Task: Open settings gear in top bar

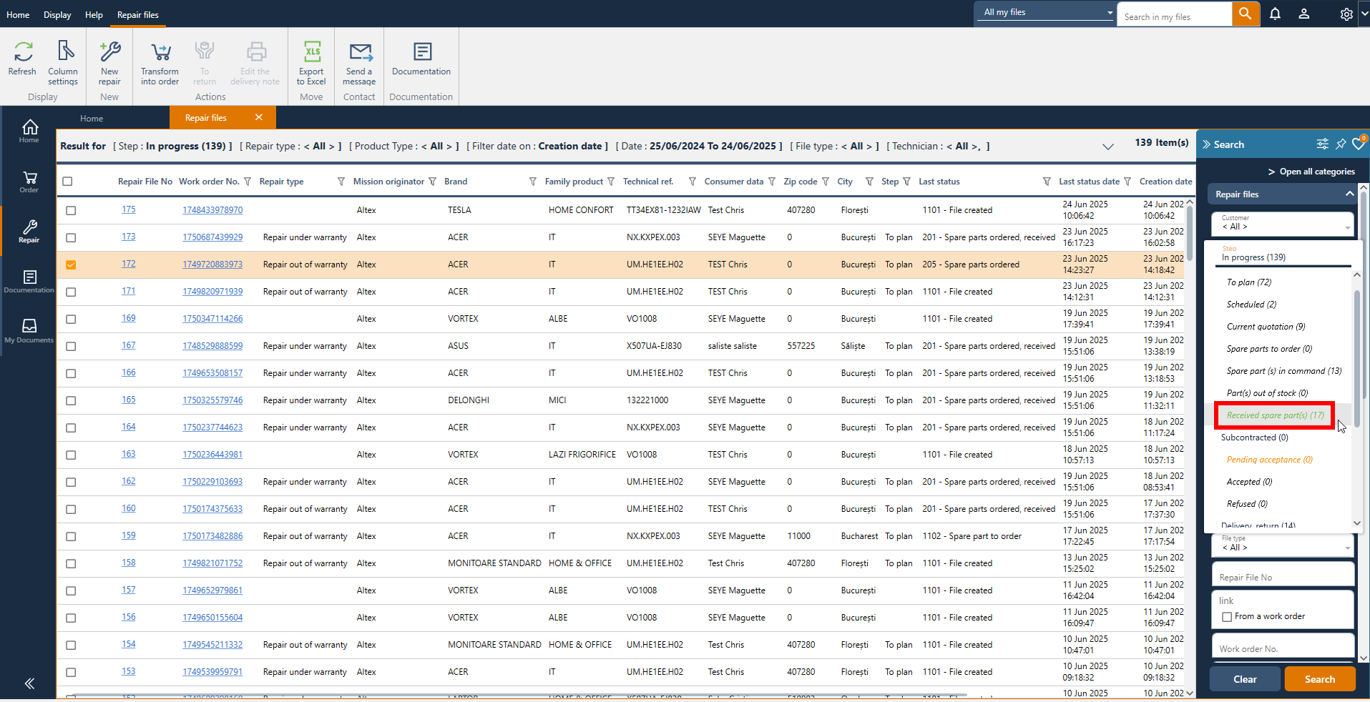Action: pyautogui.click(x=1346, y=14)
